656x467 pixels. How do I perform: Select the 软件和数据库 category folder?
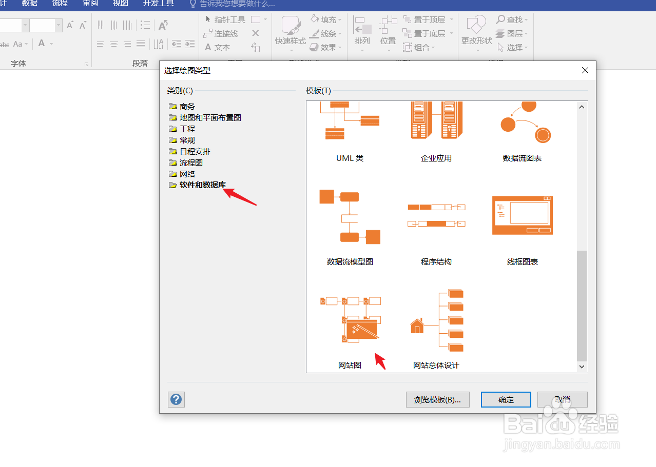[x=197, y=185]
